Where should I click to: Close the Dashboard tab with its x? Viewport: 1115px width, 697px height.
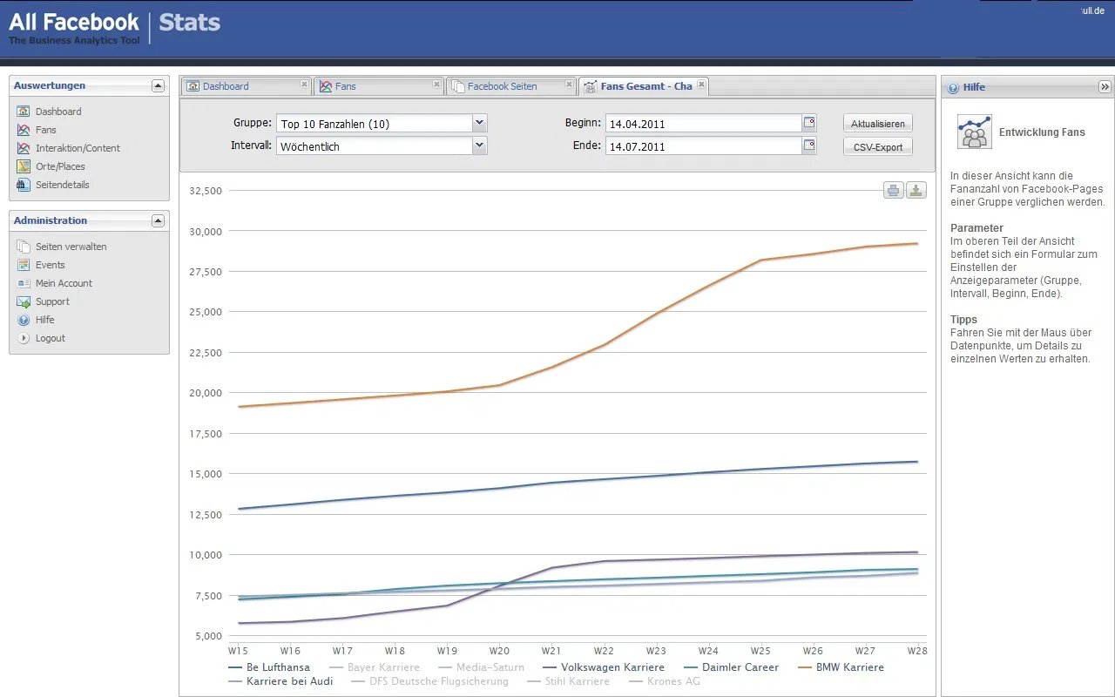304,85
